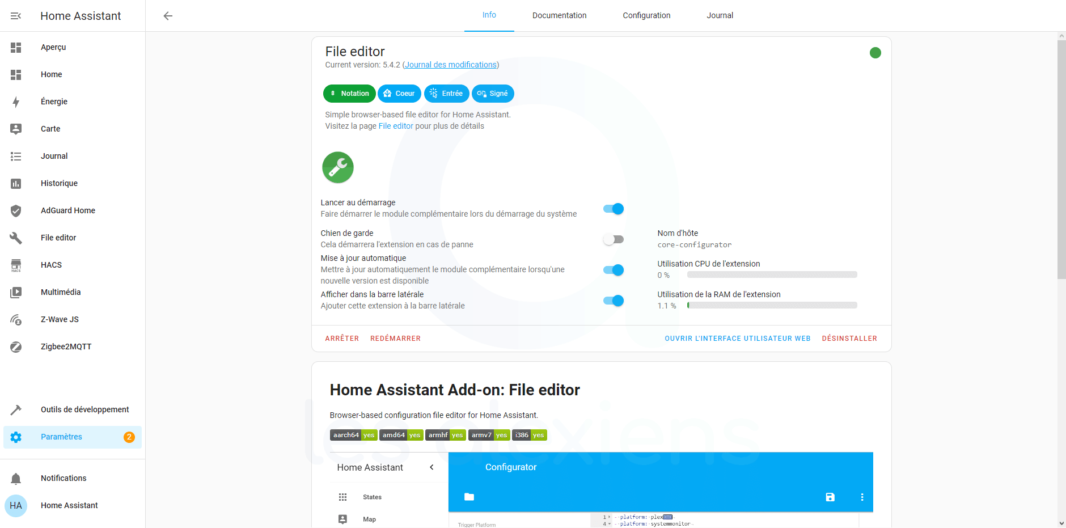Click the folder icon in Configurator screenshot

pos(469,497)
